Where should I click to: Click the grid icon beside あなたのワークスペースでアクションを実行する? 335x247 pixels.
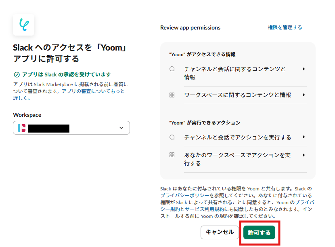click(172, 155)
